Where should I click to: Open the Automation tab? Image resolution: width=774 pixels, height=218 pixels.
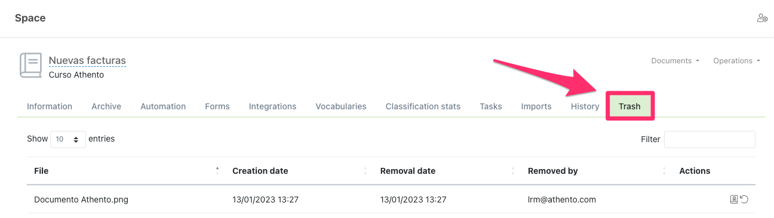[x=163, y=106]
